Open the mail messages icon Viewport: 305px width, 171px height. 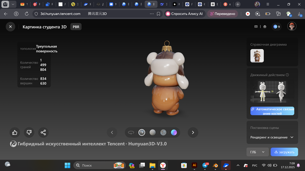(256, 27)
